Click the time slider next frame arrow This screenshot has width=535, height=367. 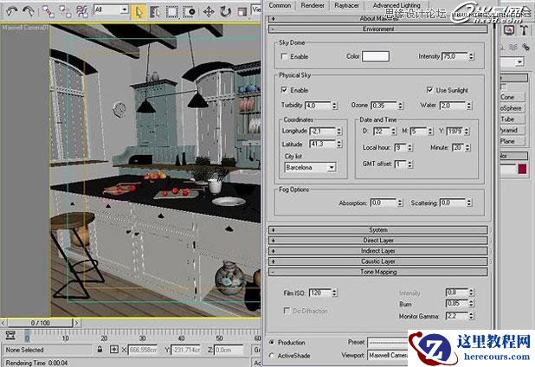77,323
